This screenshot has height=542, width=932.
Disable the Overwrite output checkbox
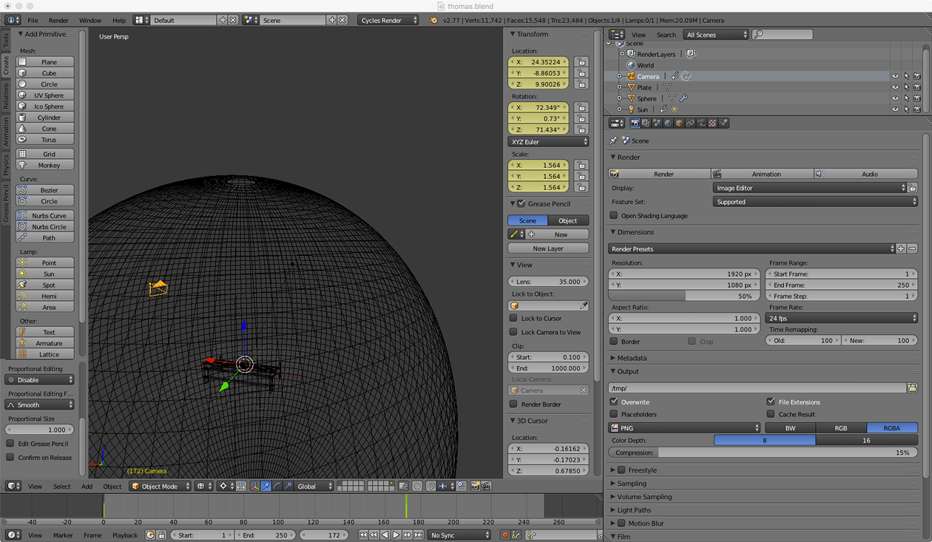point(614,402)
